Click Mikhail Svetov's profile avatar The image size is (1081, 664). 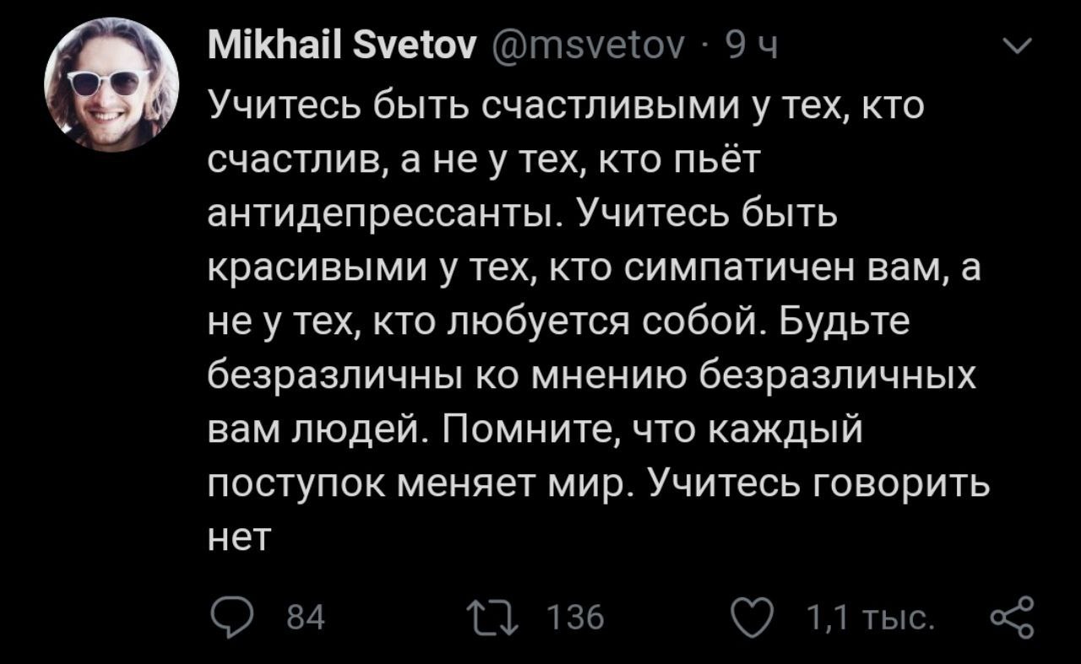point(111,84)
